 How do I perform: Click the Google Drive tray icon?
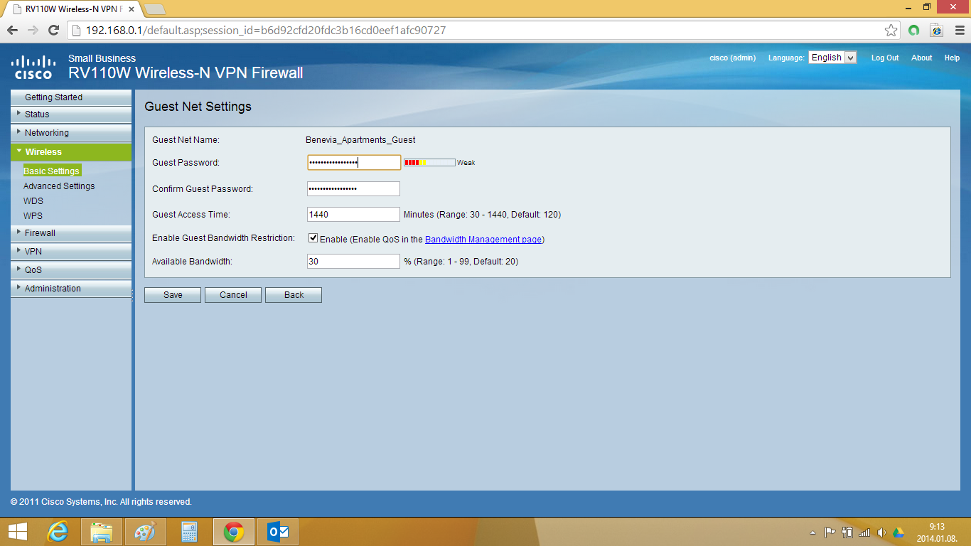(898, 532)
